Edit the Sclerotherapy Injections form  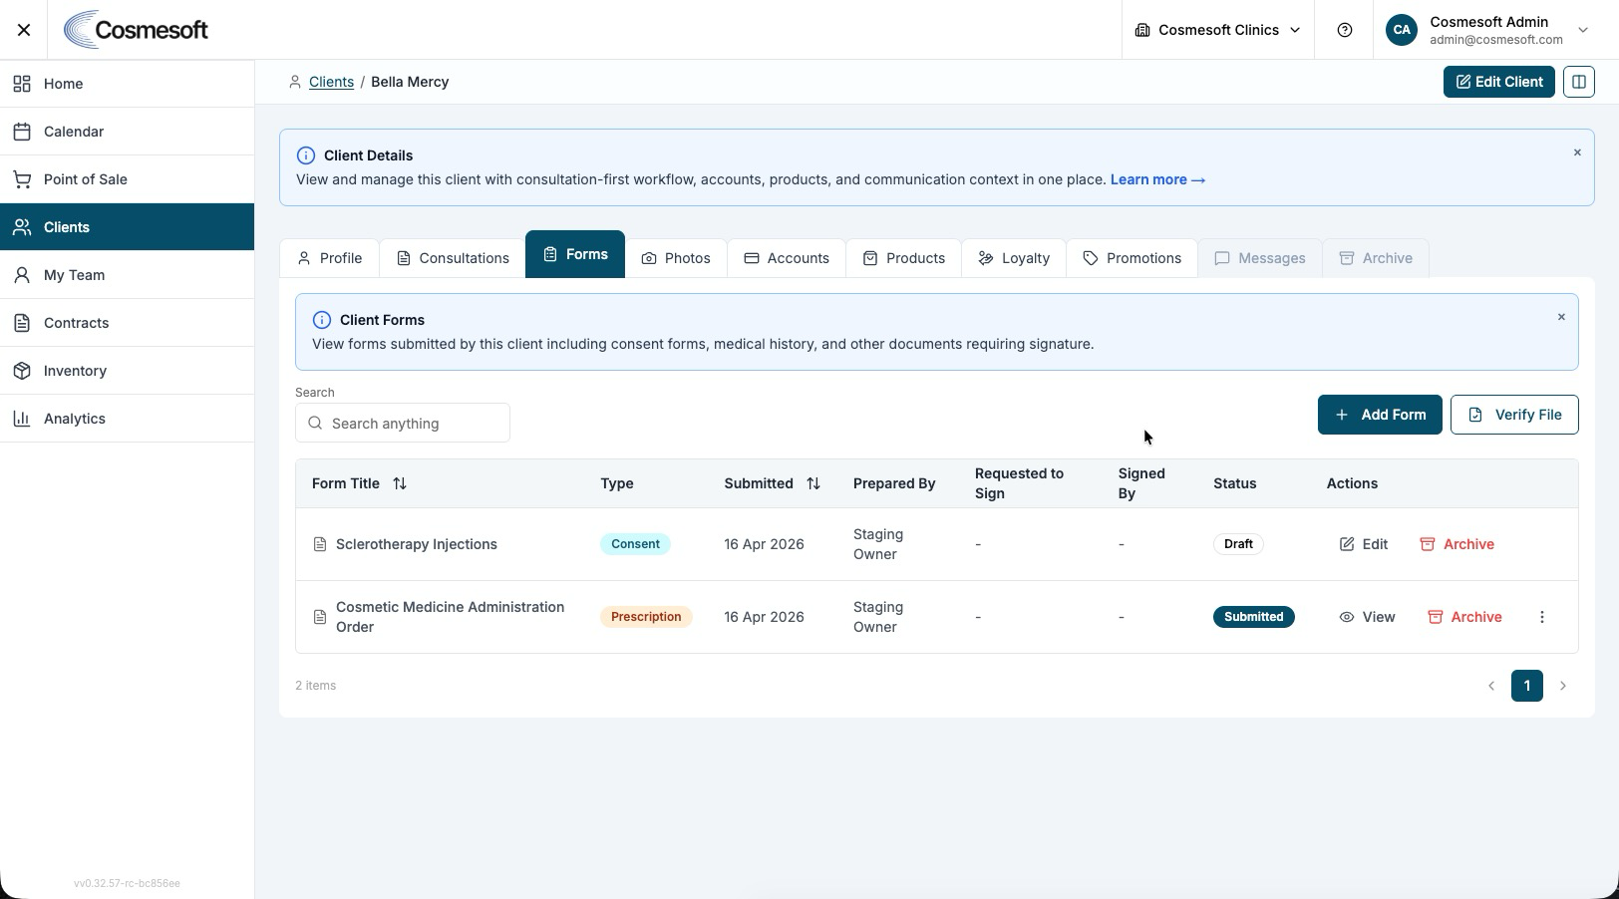[x=1363, y=544]
